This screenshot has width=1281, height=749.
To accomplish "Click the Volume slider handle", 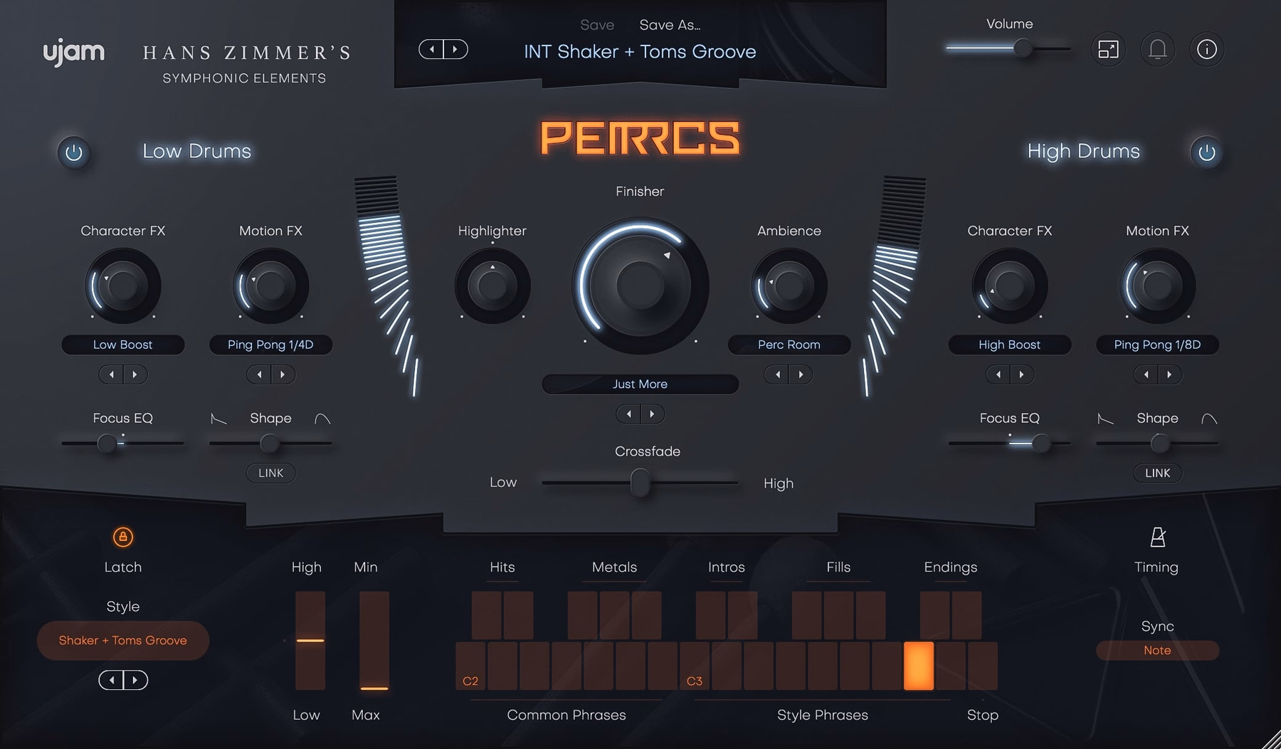I will tap(1023, 48).
